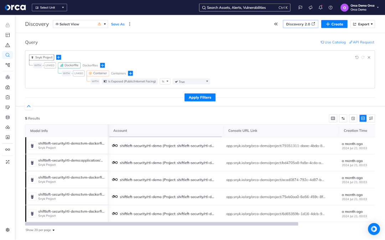Click the Save As link
Screen dimensions: 385x240
pos(118,24)
